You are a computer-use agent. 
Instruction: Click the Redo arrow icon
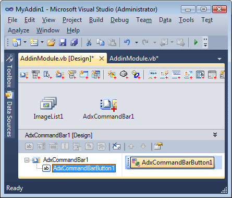[145, 42]
